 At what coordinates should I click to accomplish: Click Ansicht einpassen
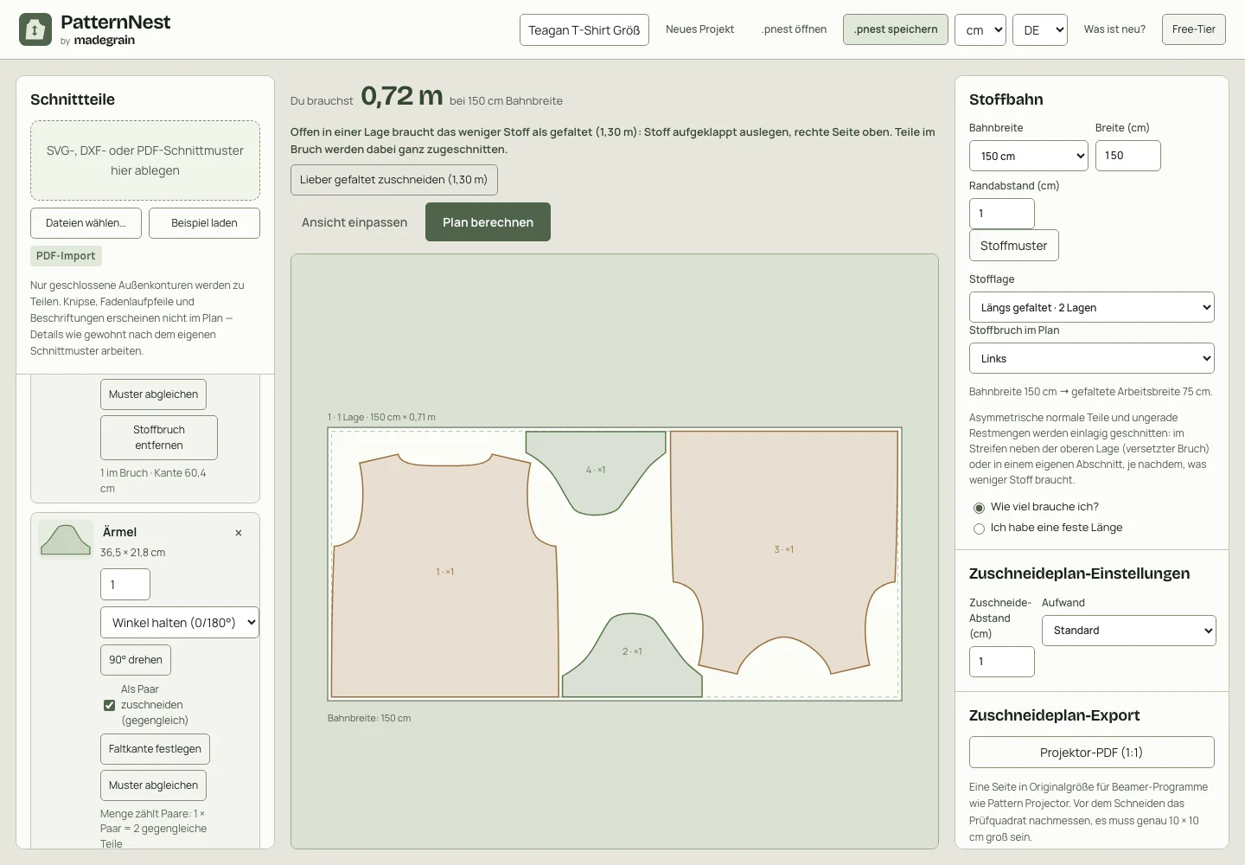click(354, 222)
